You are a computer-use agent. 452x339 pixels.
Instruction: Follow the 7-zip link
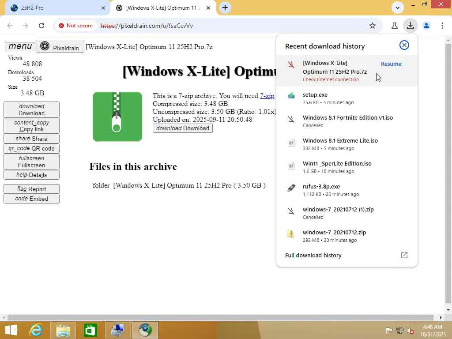tap(267, 96)
